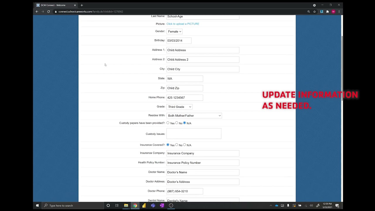
Task: Open the browser zoom magnifier icon
Action: point(308,12)
